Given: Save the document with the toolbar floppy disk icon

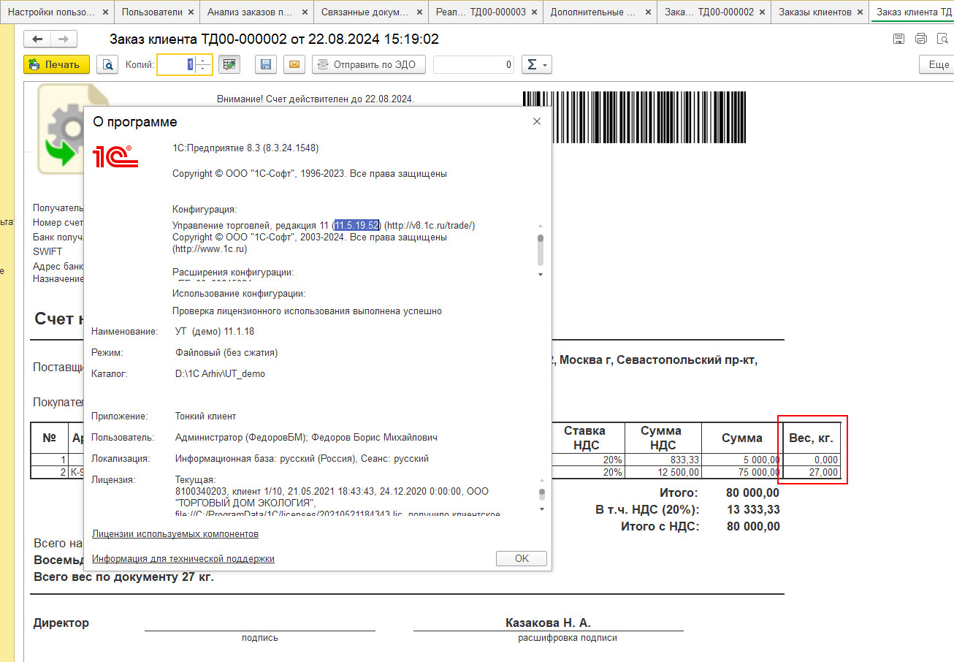Looking at the screenshot, I should pos(266,64).
